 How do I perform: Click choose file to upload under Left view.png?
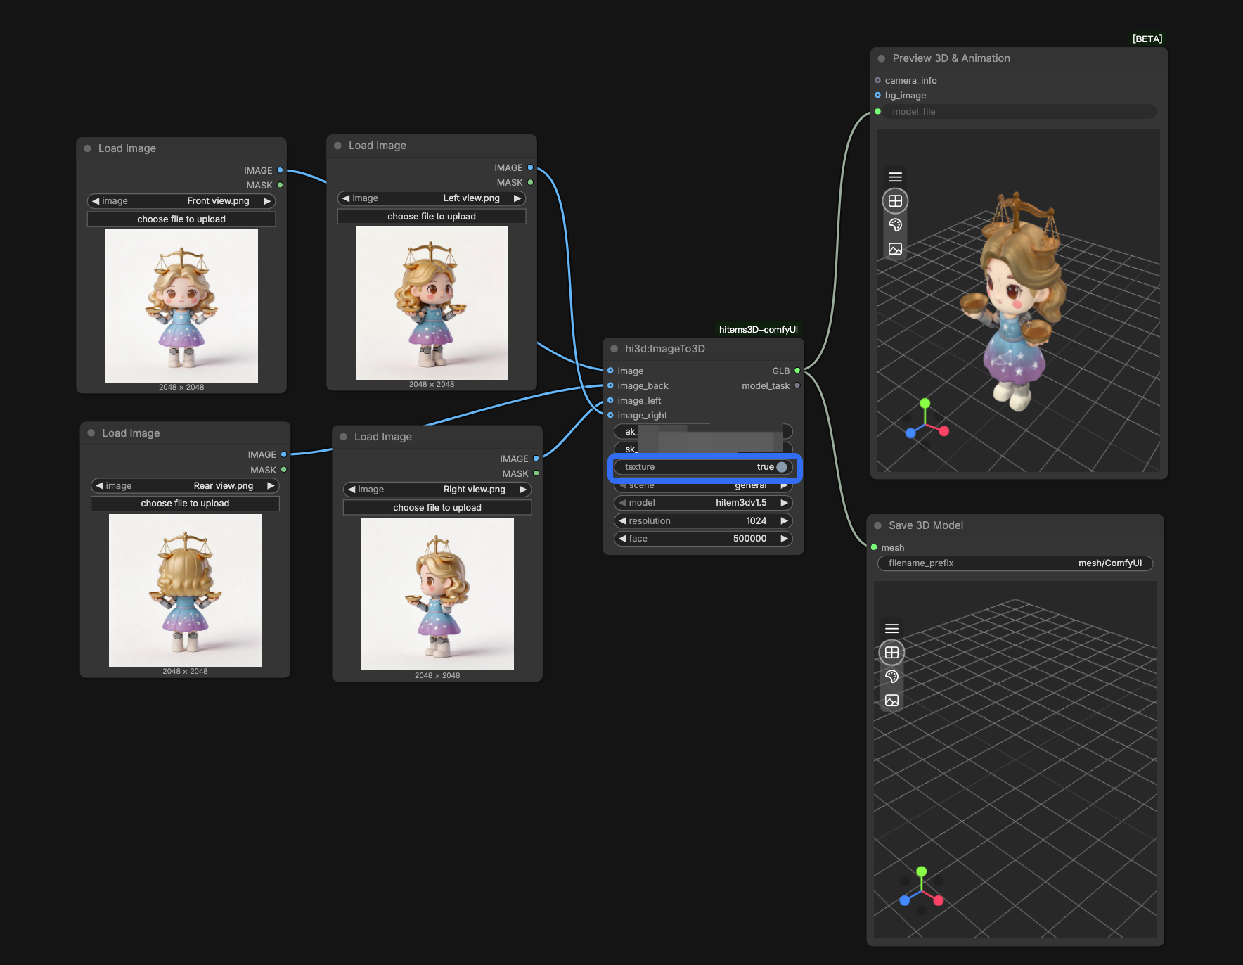(431, 217)
